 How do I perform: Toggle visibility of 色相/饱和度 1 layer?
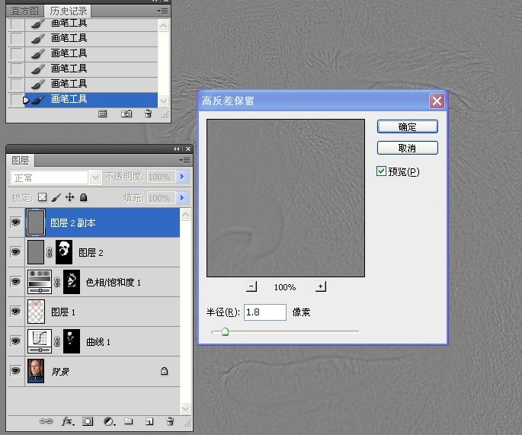click(15, 282)
